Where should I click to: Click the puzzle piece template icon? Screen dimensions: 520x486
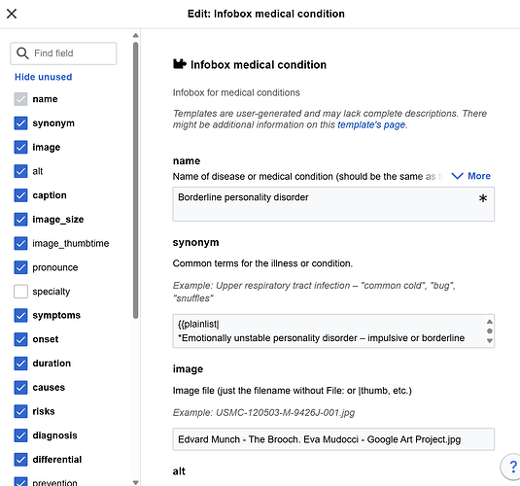click(x=180, y=64)
